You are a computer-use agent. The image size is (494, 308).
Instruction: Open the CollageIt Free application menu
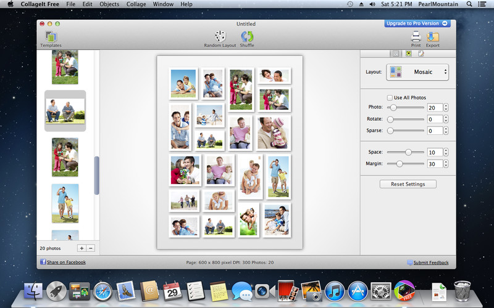(x=39, y=4)
